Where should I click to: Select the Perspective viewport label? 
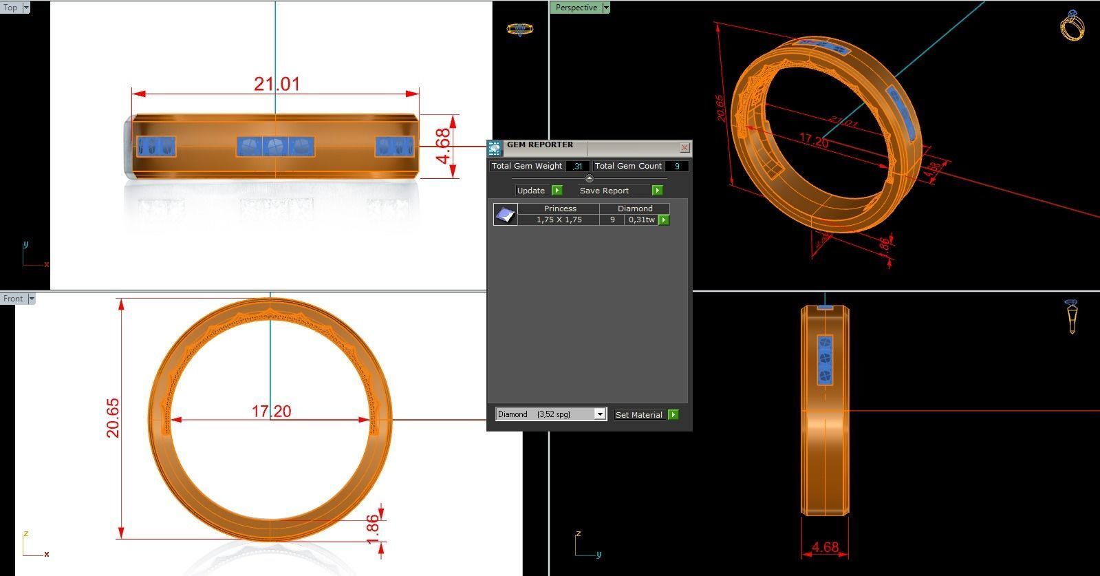pos(576,8)
